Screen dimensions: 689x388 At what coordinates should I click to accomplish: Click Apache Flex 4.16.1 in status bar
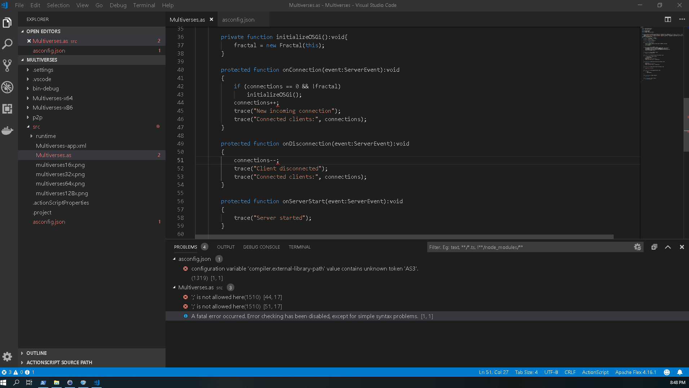(x=635, y=372)
